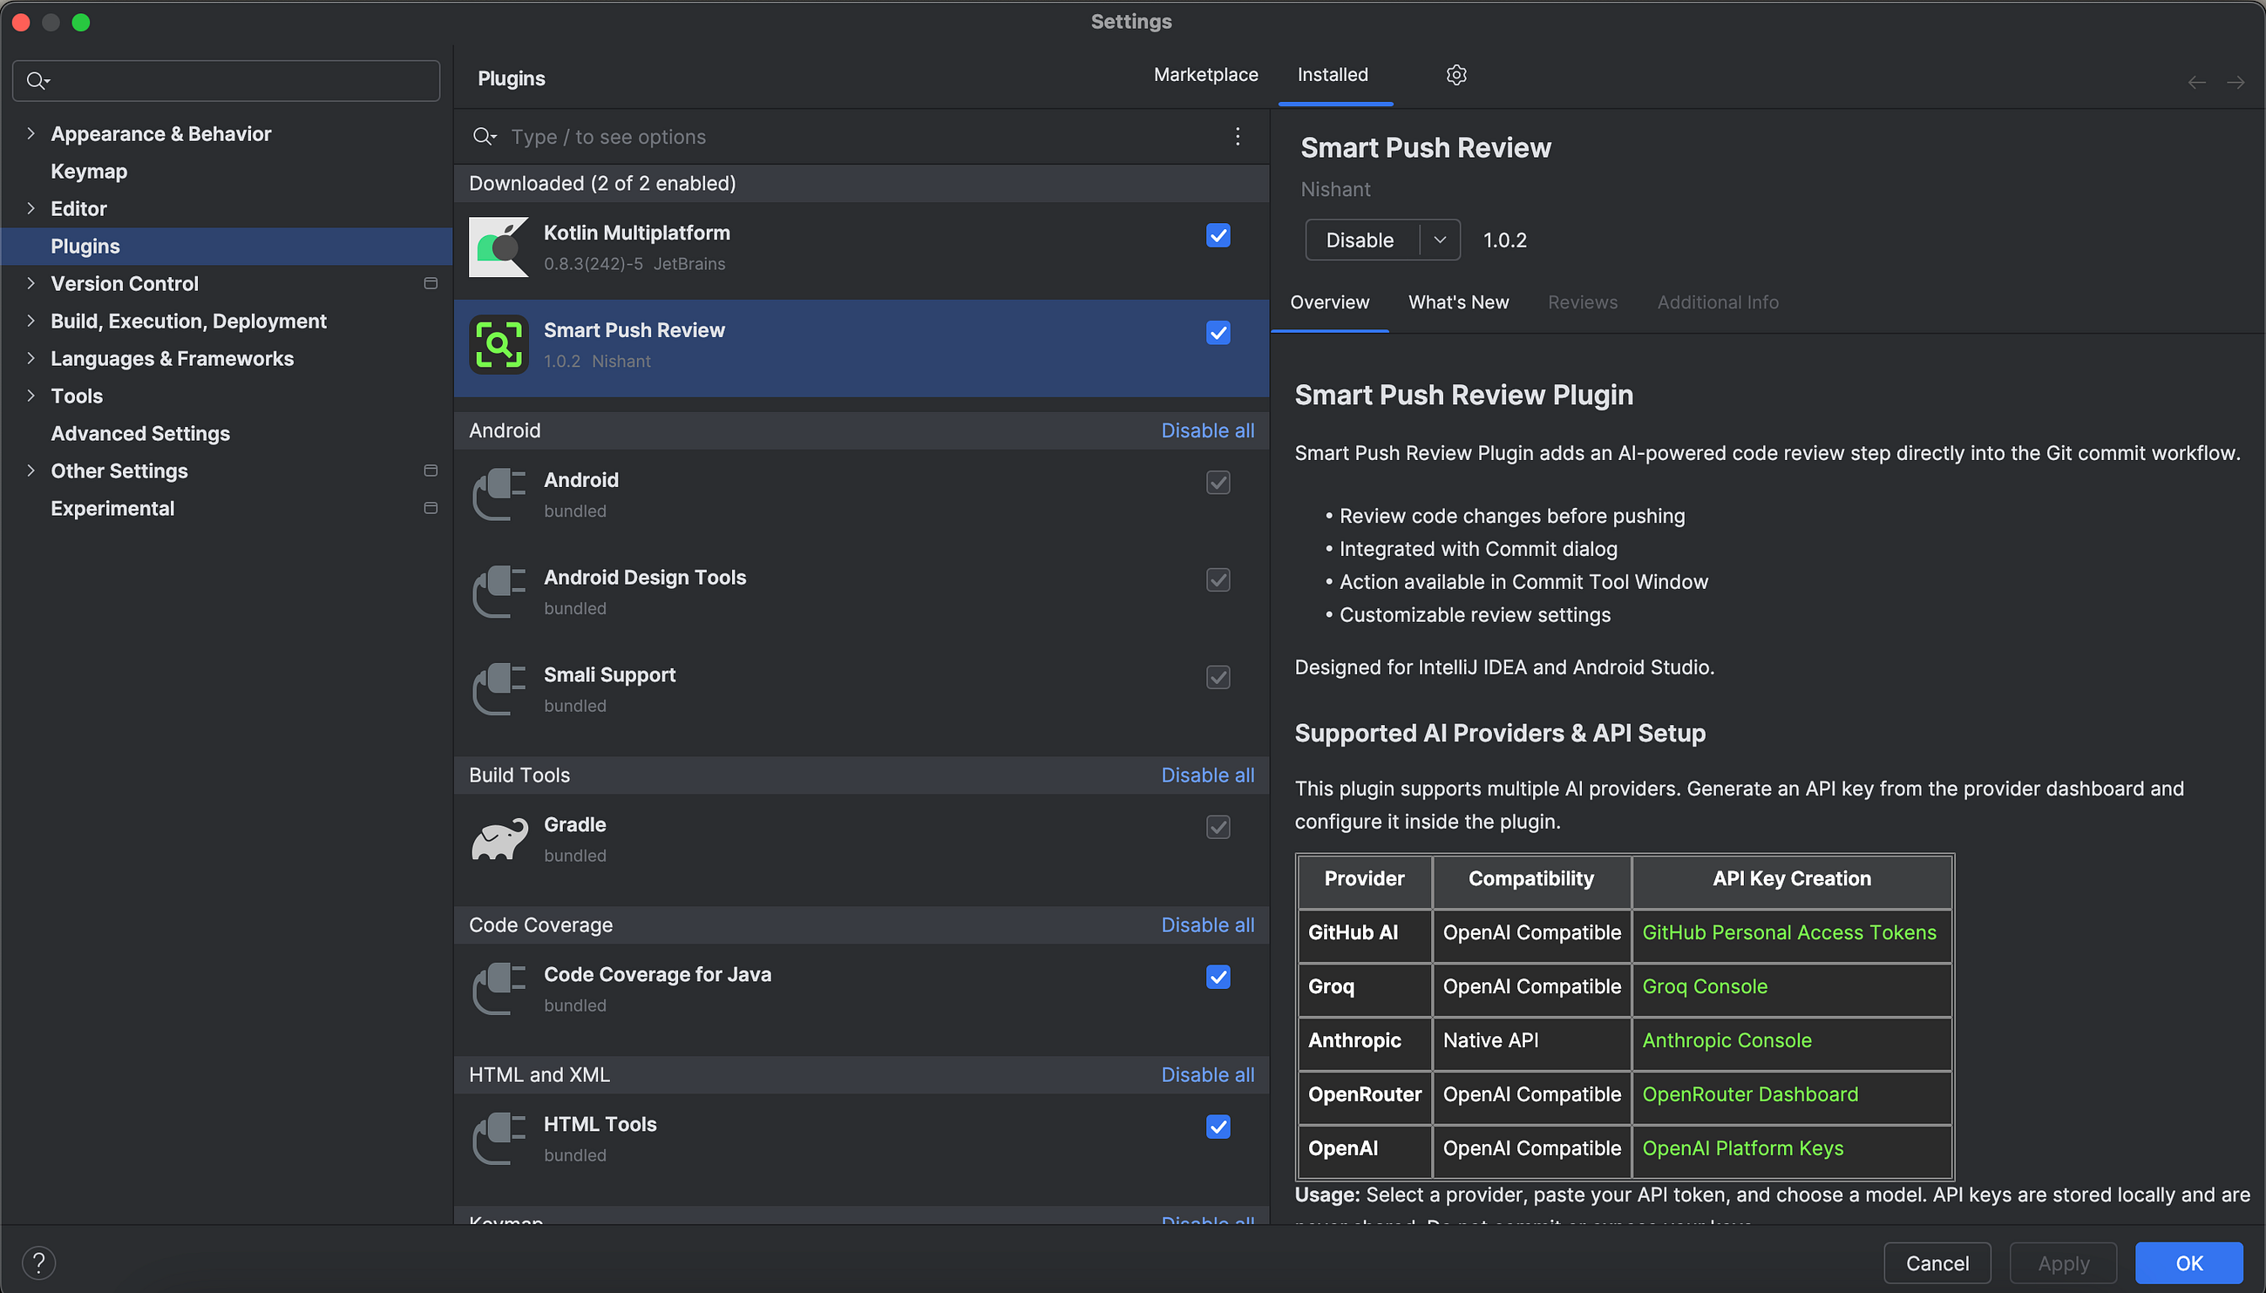2266x1293 pixels.
Task: Open plugin list options (three dots)
Action: tap(1238, 136)
